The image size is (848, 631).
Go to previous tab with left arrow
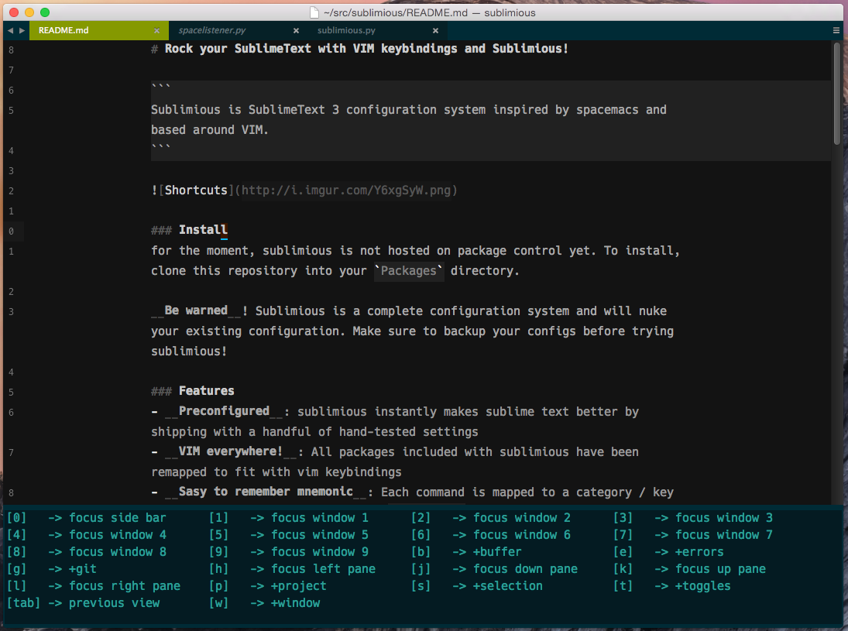pos(10,30)
